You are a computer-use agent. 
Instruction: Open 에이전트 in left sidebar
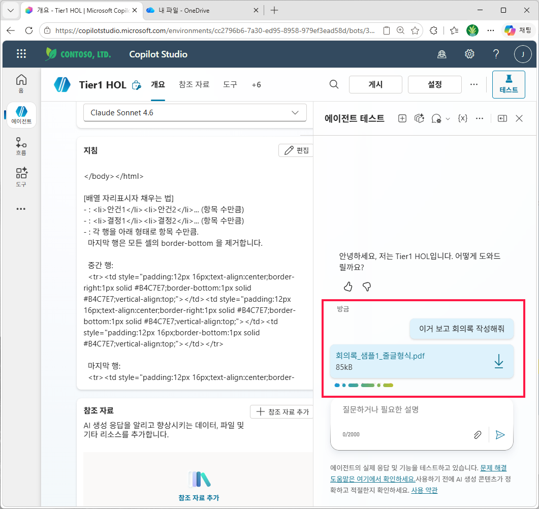pyautogui.click(x=21, y=115)
